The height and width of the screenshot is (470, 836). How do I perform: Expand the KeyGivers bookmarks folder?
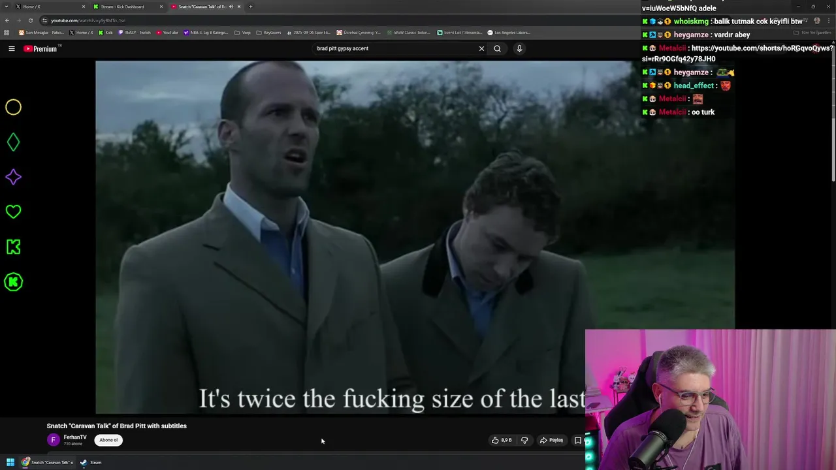click(269, 32)
